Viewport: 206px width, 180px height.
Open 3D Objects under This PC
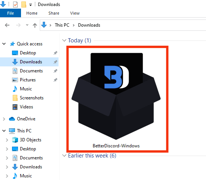[30, 140]
